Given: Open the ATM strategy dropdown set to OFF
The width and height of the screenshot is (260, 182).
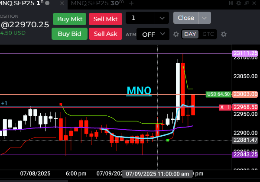Looking at the screenshot, I should (x=153, y=34).
